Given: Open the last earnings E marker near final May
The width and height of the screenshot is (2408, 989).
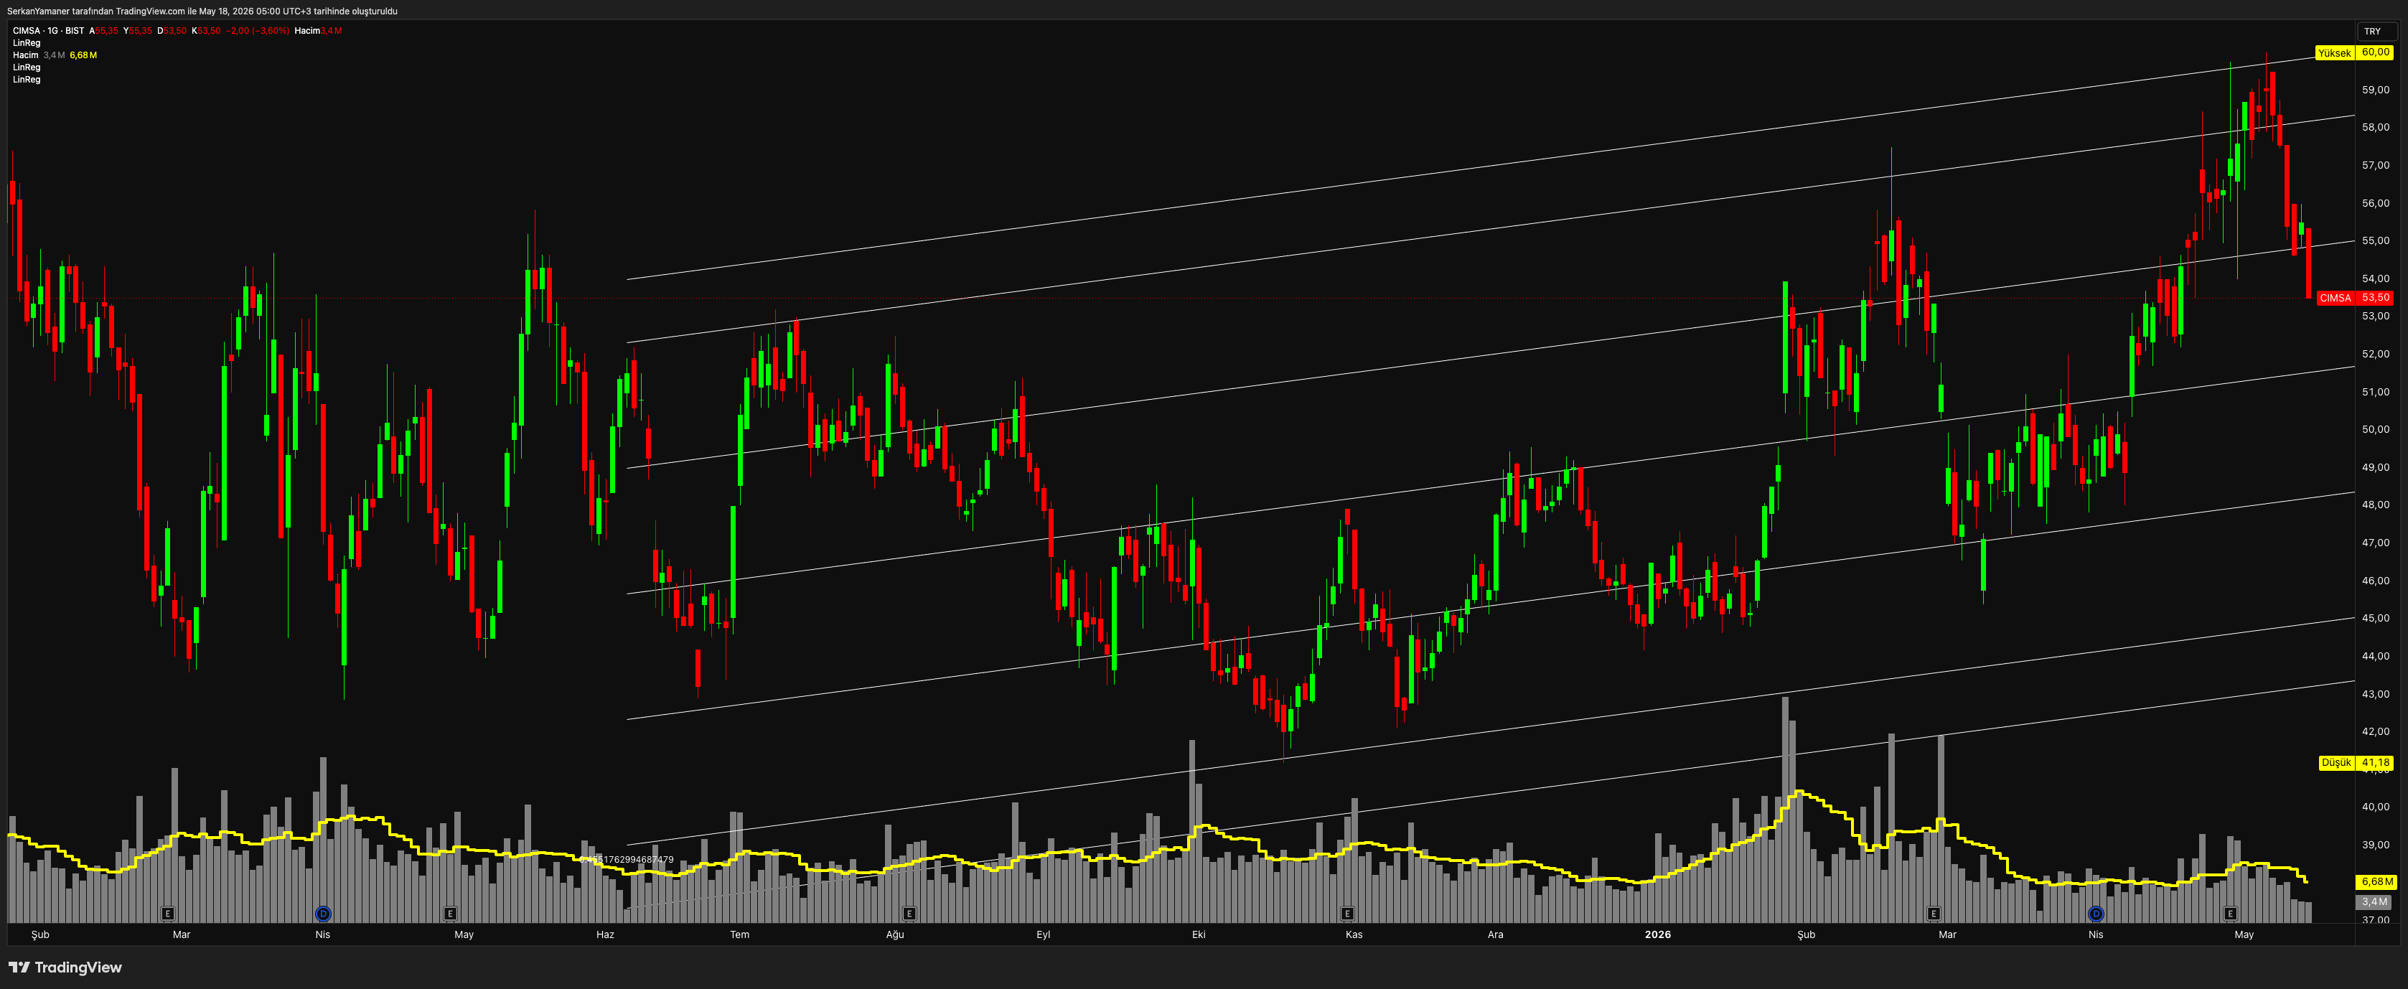Looking at the screenshot, I should coord(2231,914).
